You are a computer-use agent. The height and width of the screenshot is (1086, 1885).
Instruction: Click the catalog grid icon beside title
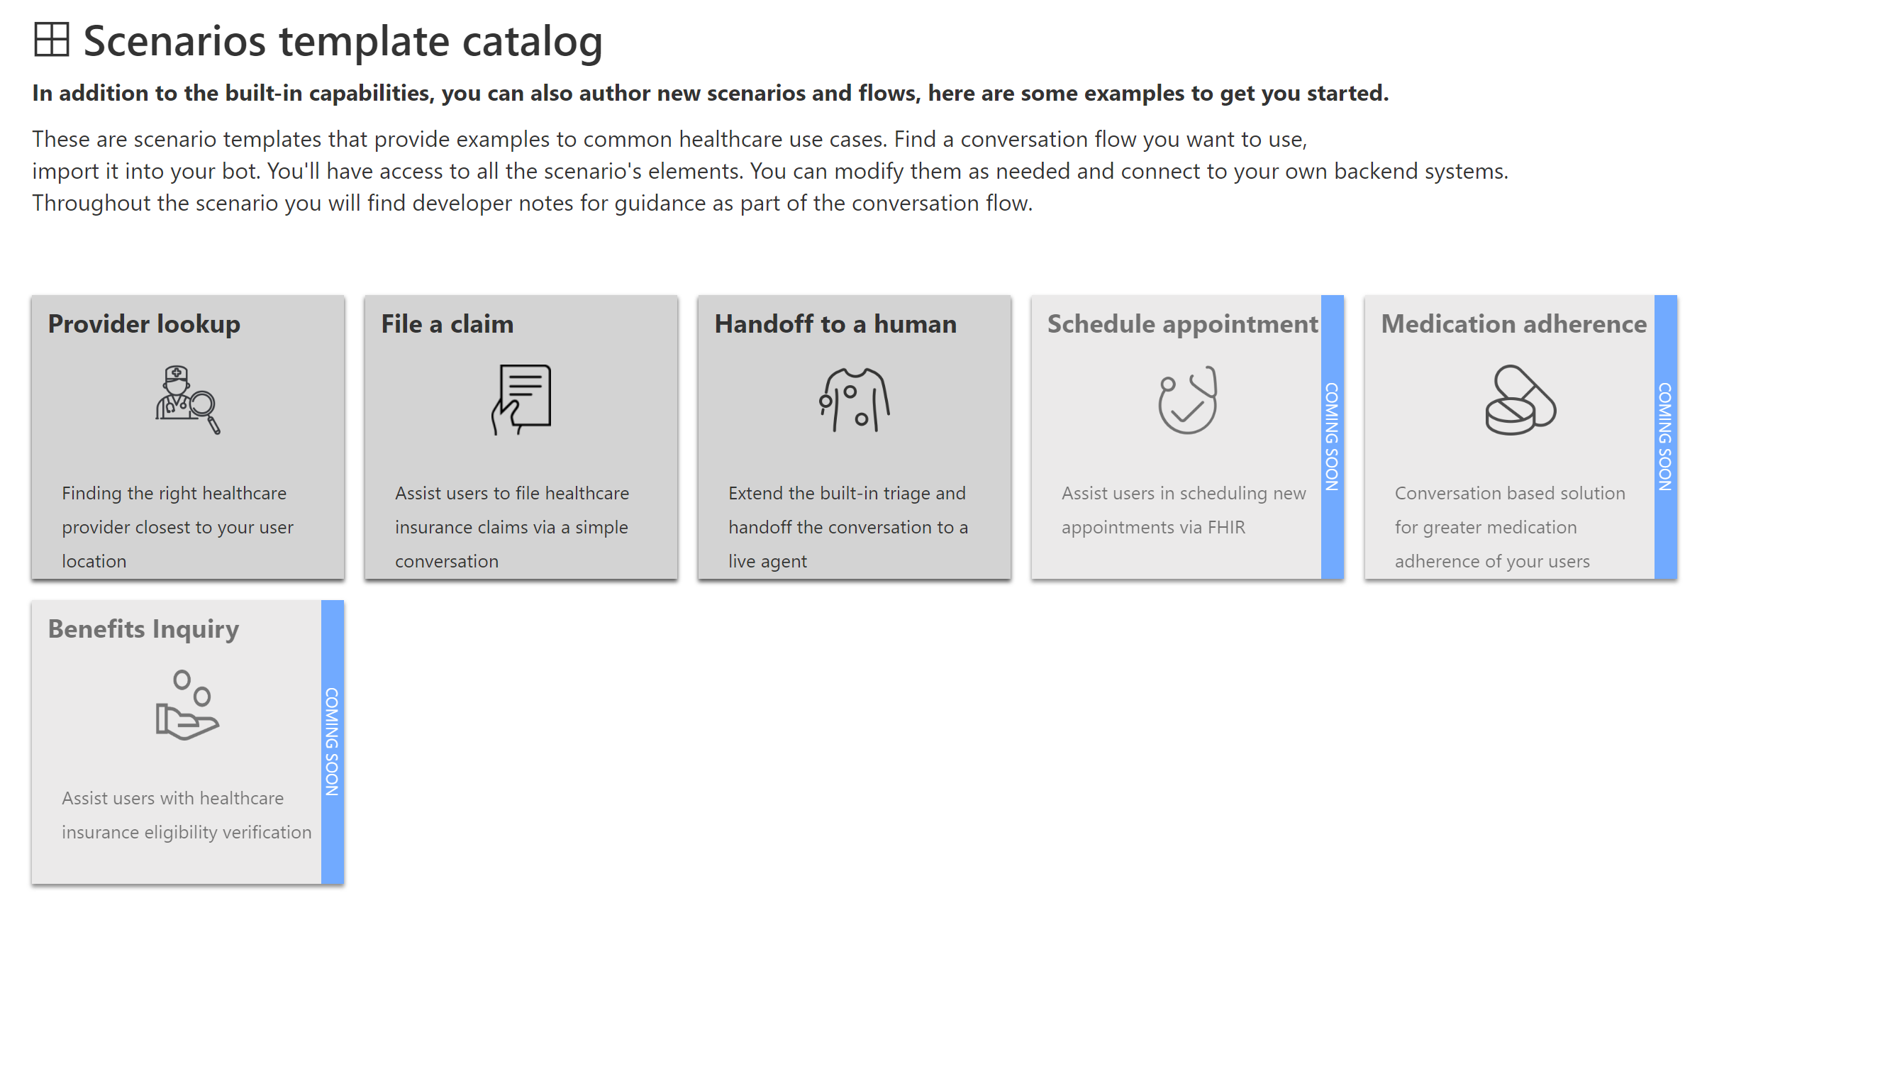[52, 40]
